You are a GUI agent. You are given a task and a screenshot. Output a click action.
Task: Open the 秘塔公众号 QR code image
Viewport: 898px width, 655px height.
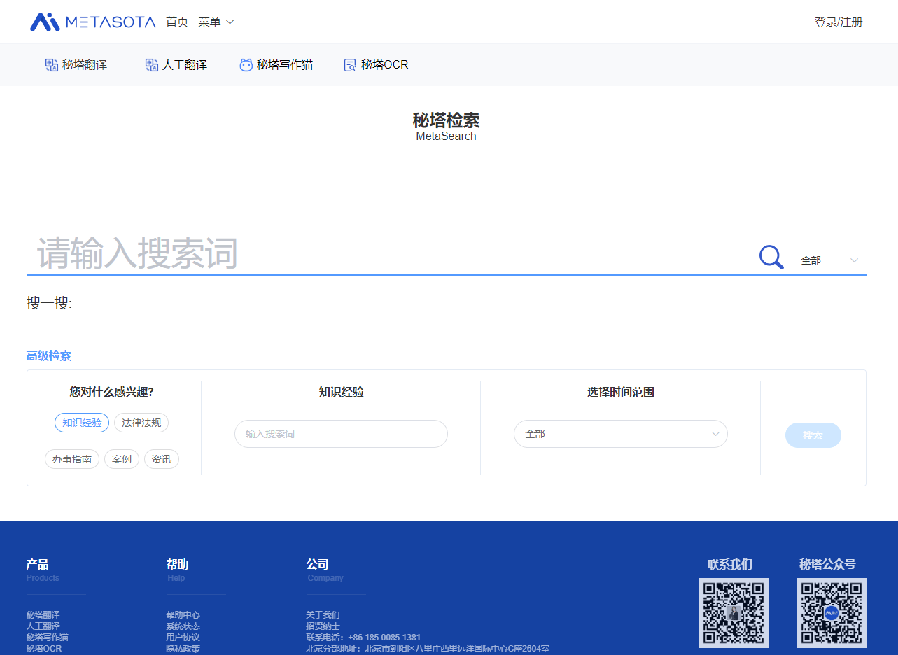(831, 613)
